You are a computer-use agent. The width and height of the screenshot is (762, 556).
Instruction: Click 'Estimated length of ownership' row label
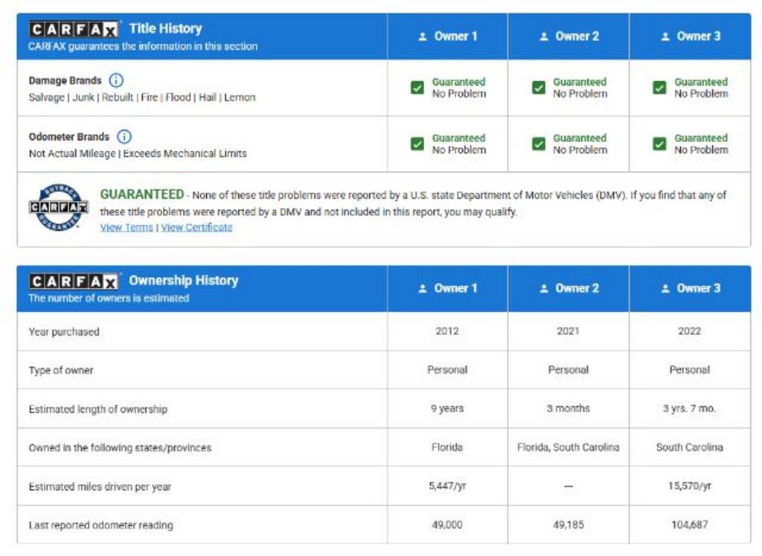tap(98, 409)
